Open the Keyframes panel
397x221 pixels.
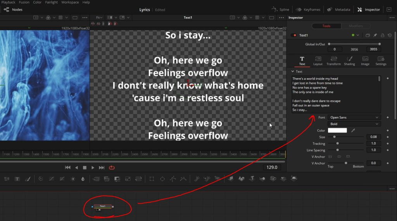tap(308, 10)
